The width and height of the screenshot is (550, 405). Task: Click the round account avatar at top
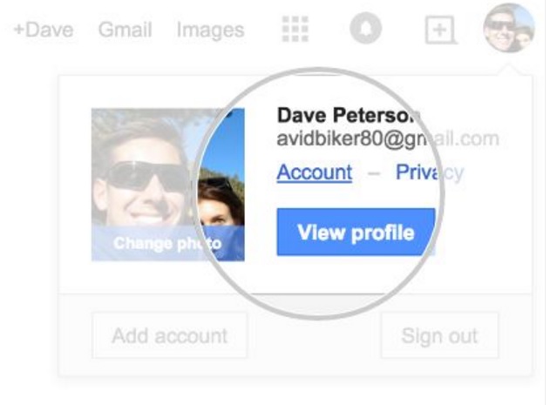tap(509, 28)
